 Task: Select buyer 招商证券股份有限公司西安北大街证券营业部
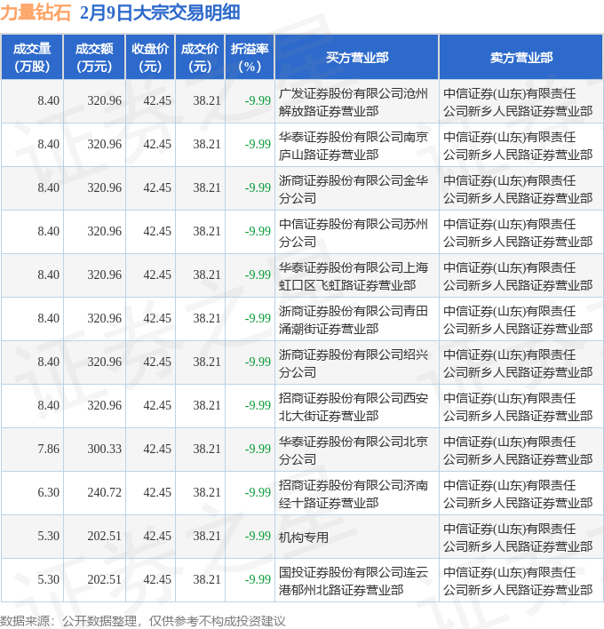[354, 407]
